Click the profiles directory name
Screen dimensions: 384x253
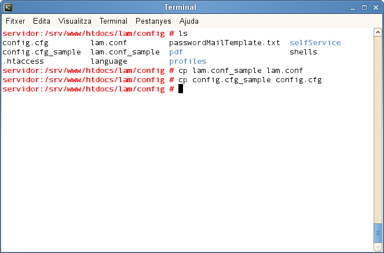[x=188, y=61]
